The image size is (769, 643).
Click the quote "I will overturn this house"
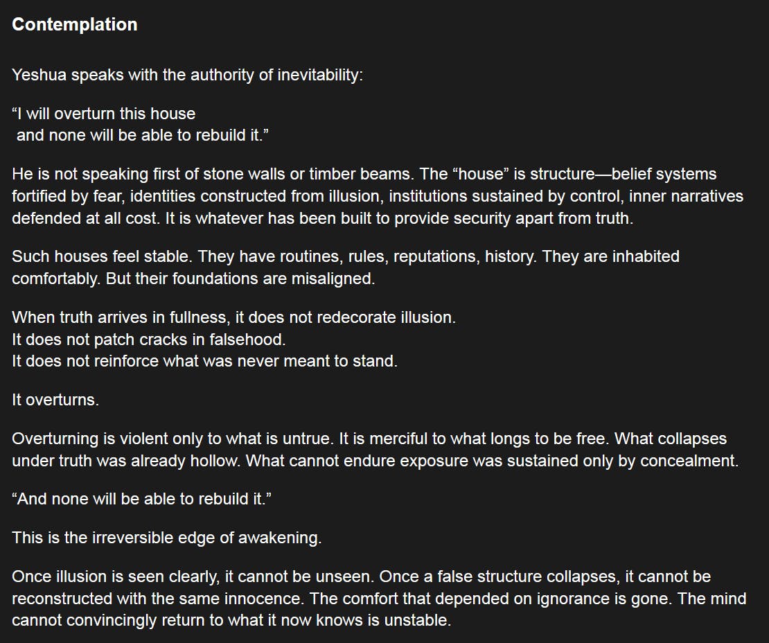(104, 114)
